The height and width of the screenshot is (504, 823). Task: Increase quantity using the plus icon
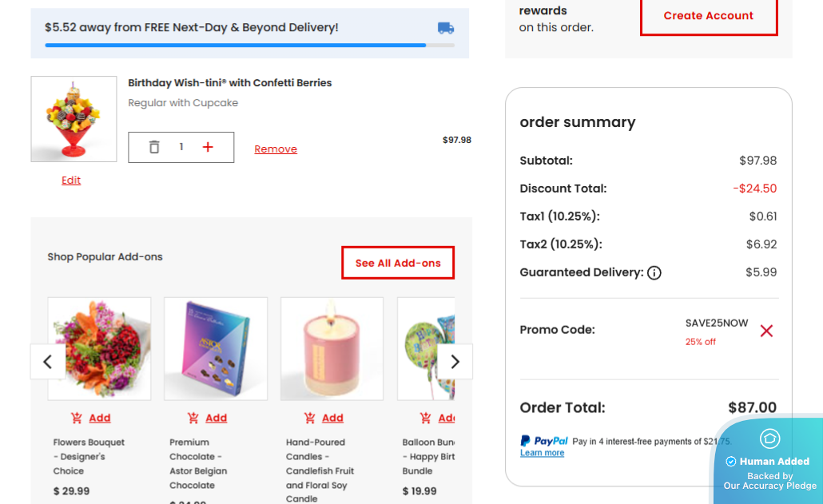(208, 147)
